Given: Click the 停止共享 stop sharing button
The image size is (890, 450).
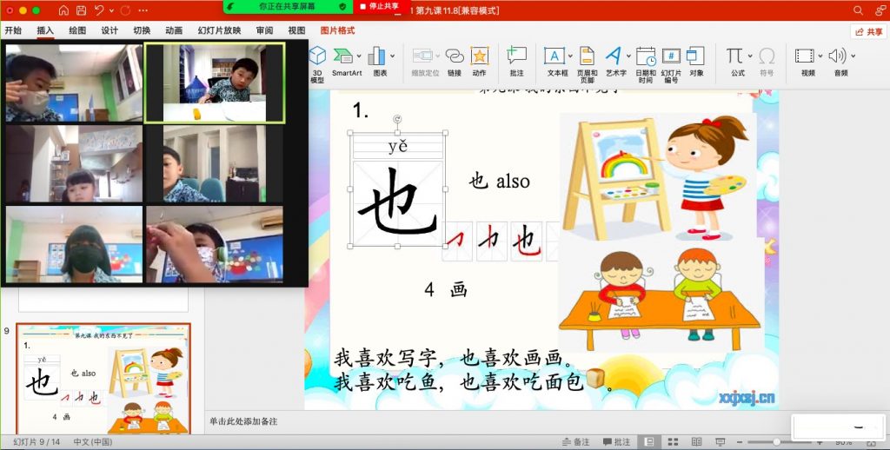Looking at the screenshot, I should [x=379, y=6].
